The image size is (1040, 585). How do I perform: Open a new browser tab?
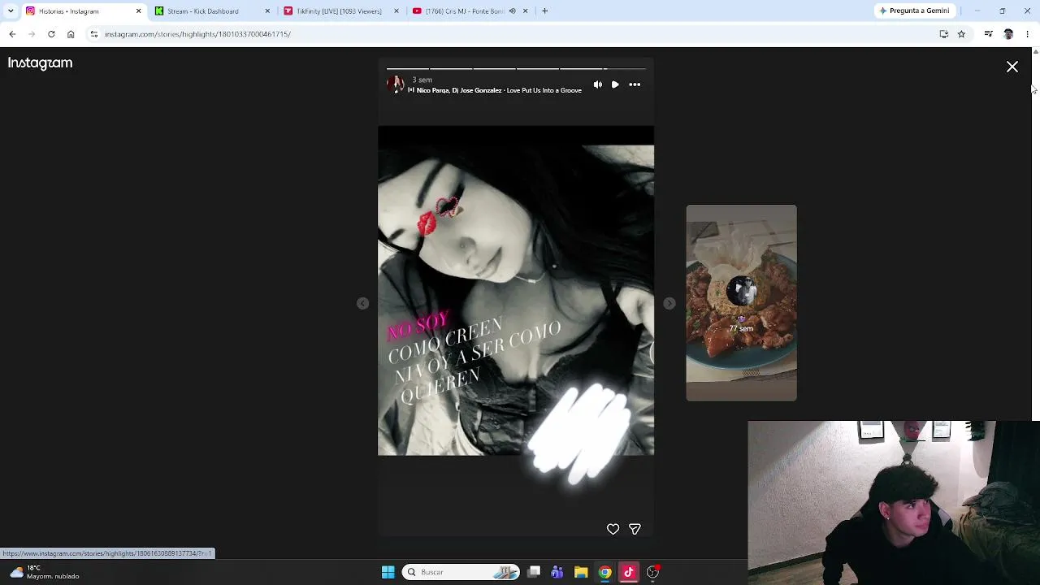pyautogui.click(x=544, y=11)
